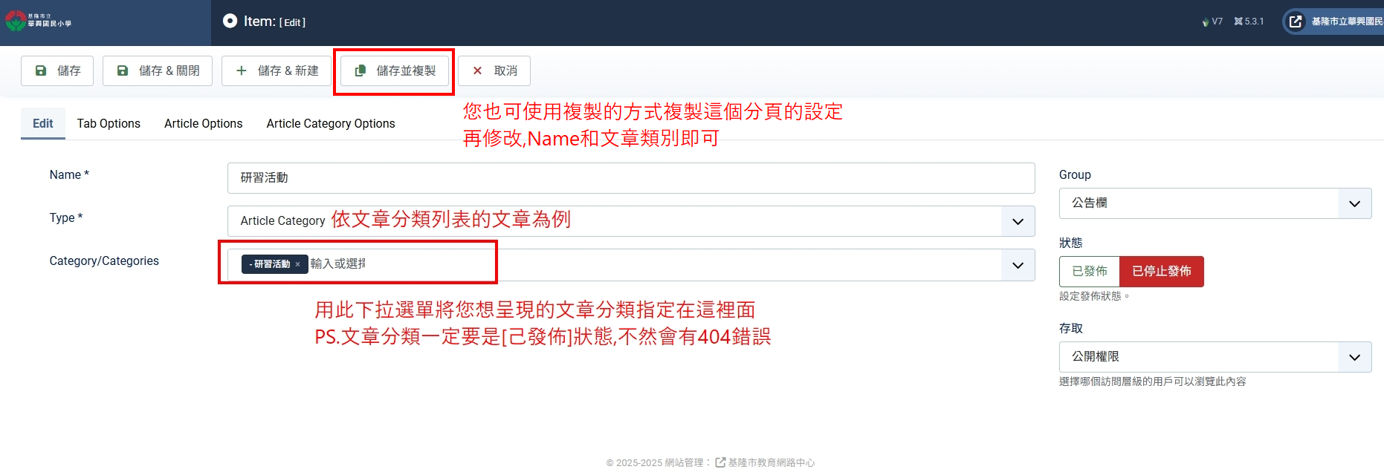
Task: Click the 儲存並複製 save as copy button
Action: (x=395, y=71)
